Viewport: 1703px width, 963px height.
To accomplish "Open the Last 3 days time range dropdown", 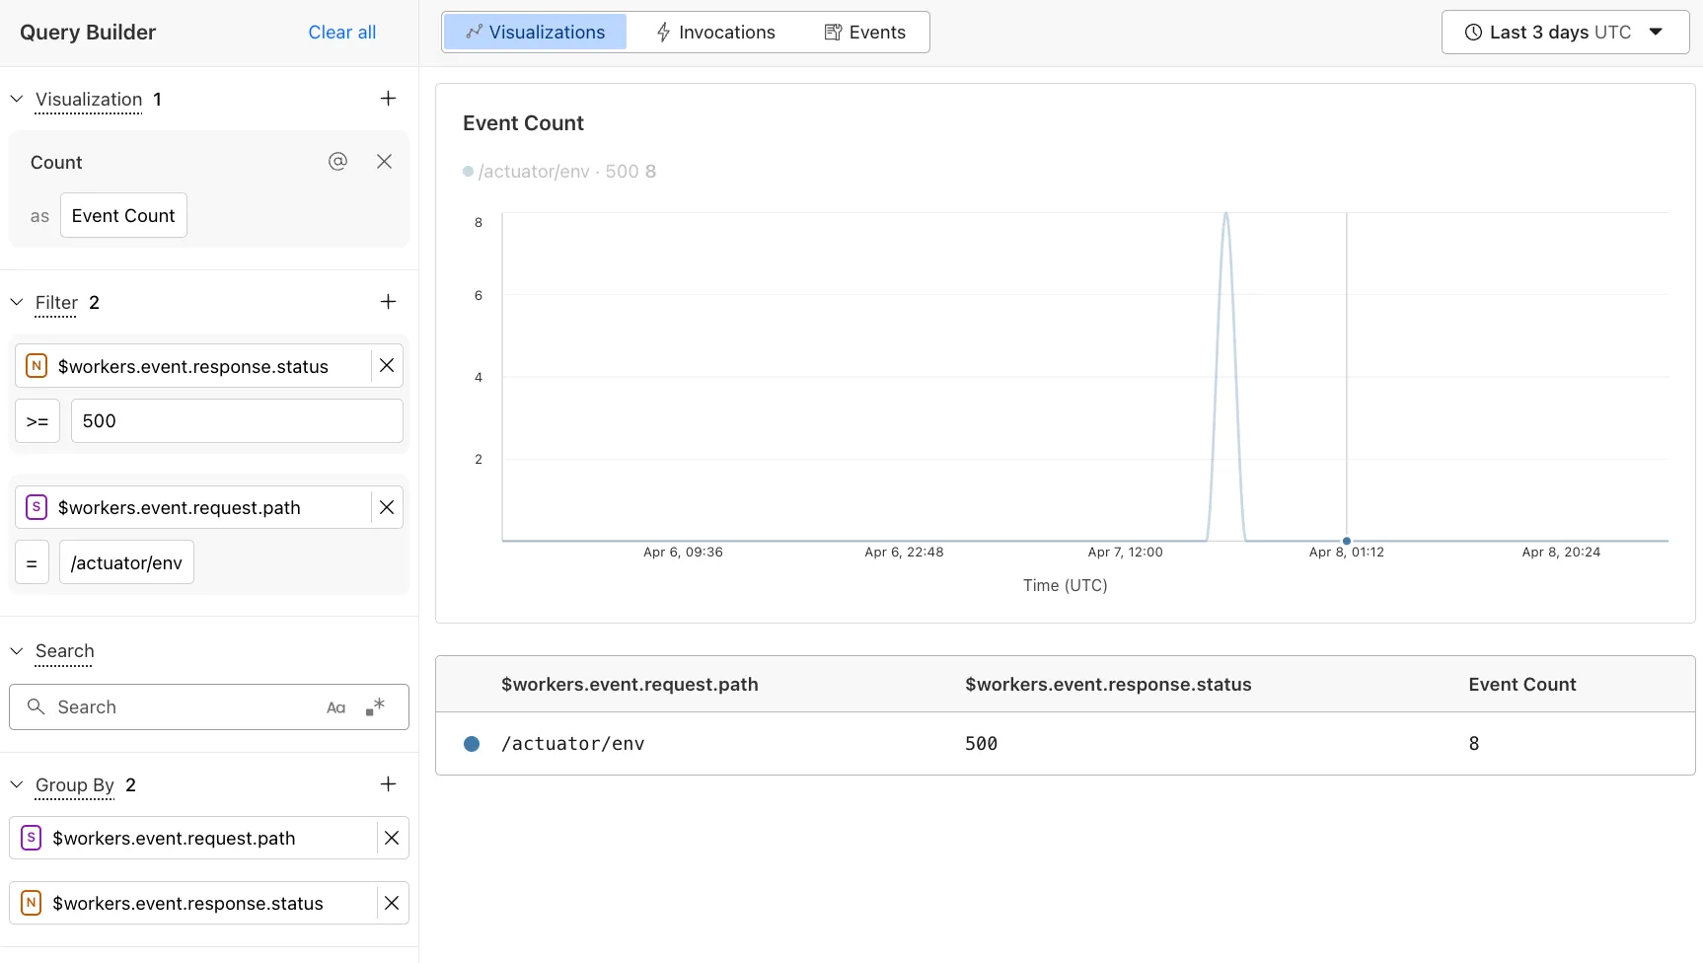I will tap(1657, 32).
